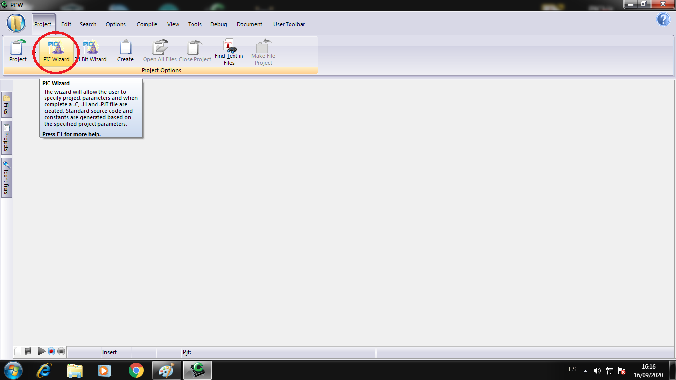The height and width of the screenshot is (380, 676).
Task: Open the Compile ribbon tab
Action: click(147, 24)
